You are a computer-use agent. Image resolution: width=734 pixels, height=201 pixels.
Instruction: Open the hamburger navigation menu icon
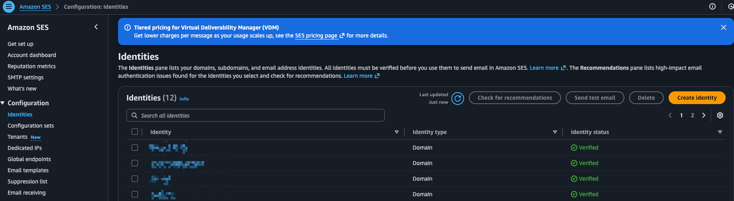point(8,7)
